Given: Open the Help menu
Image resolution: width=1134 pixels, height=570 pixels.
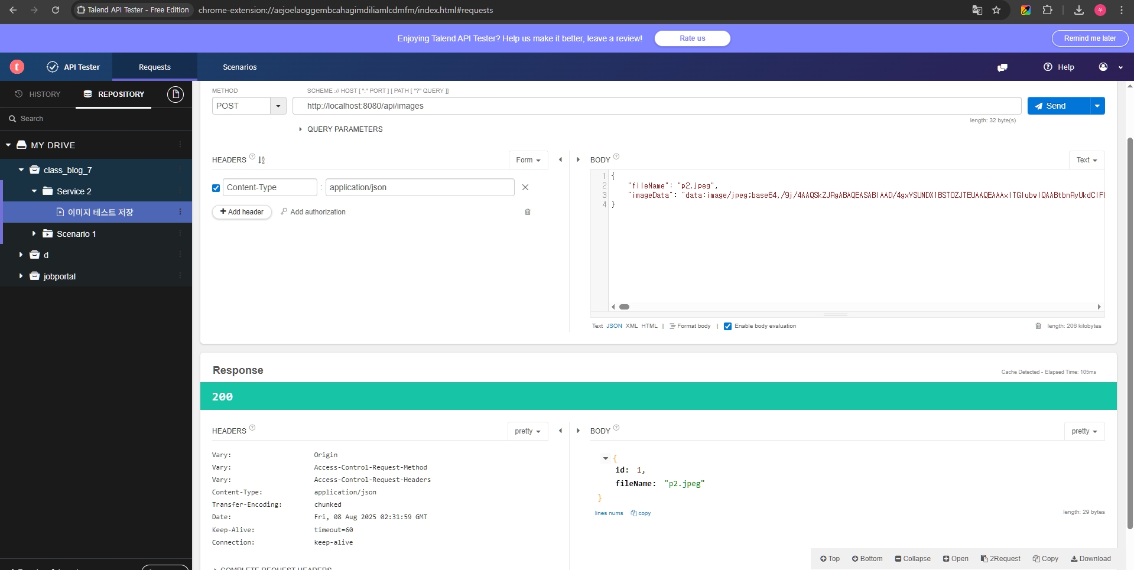Looking at the screenshot, I should [1059, 67].
